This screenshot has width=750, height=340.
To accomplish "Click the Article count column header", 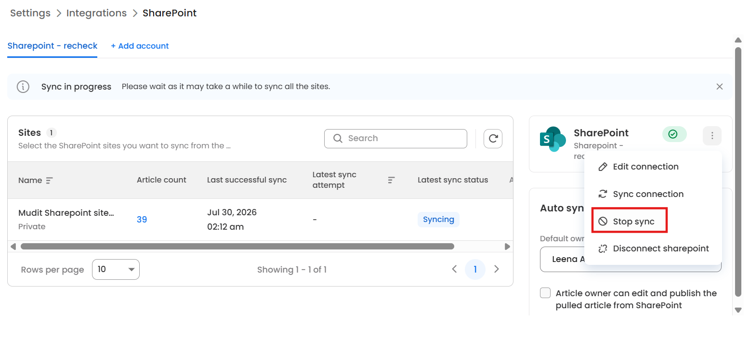I will [x=161, y=180].
